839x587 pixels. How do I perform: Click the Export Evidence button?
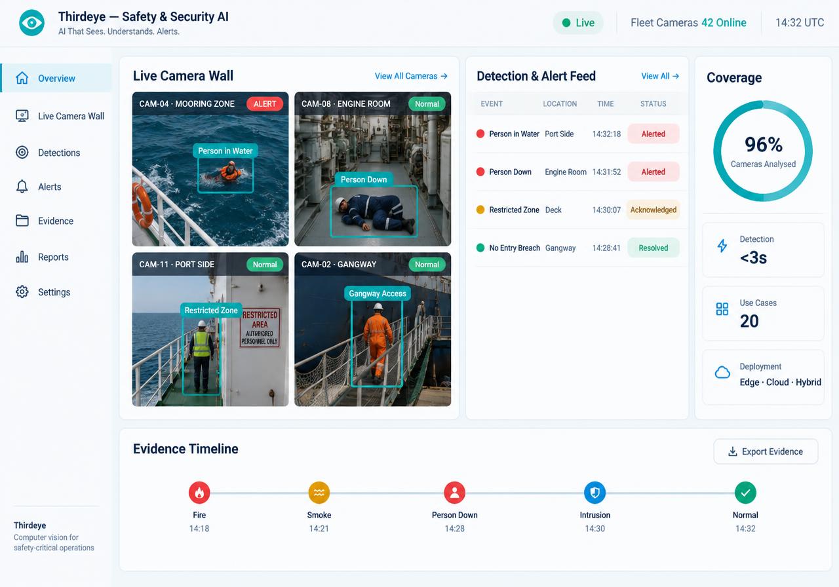pos(766,451)
